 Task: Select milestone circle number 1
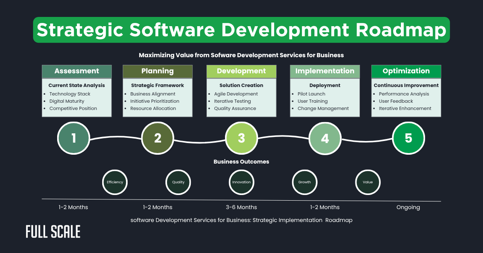(74, 138)
